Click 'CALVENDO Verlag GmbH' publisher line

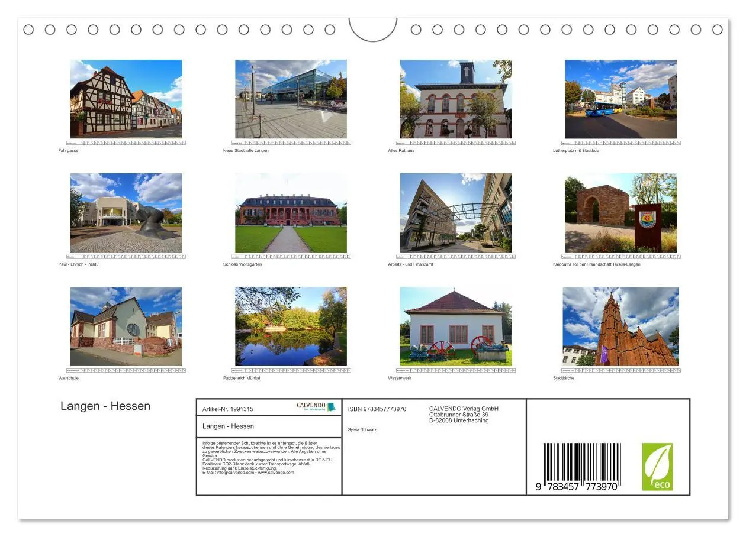pyautogui.click(x=464, y=409)
